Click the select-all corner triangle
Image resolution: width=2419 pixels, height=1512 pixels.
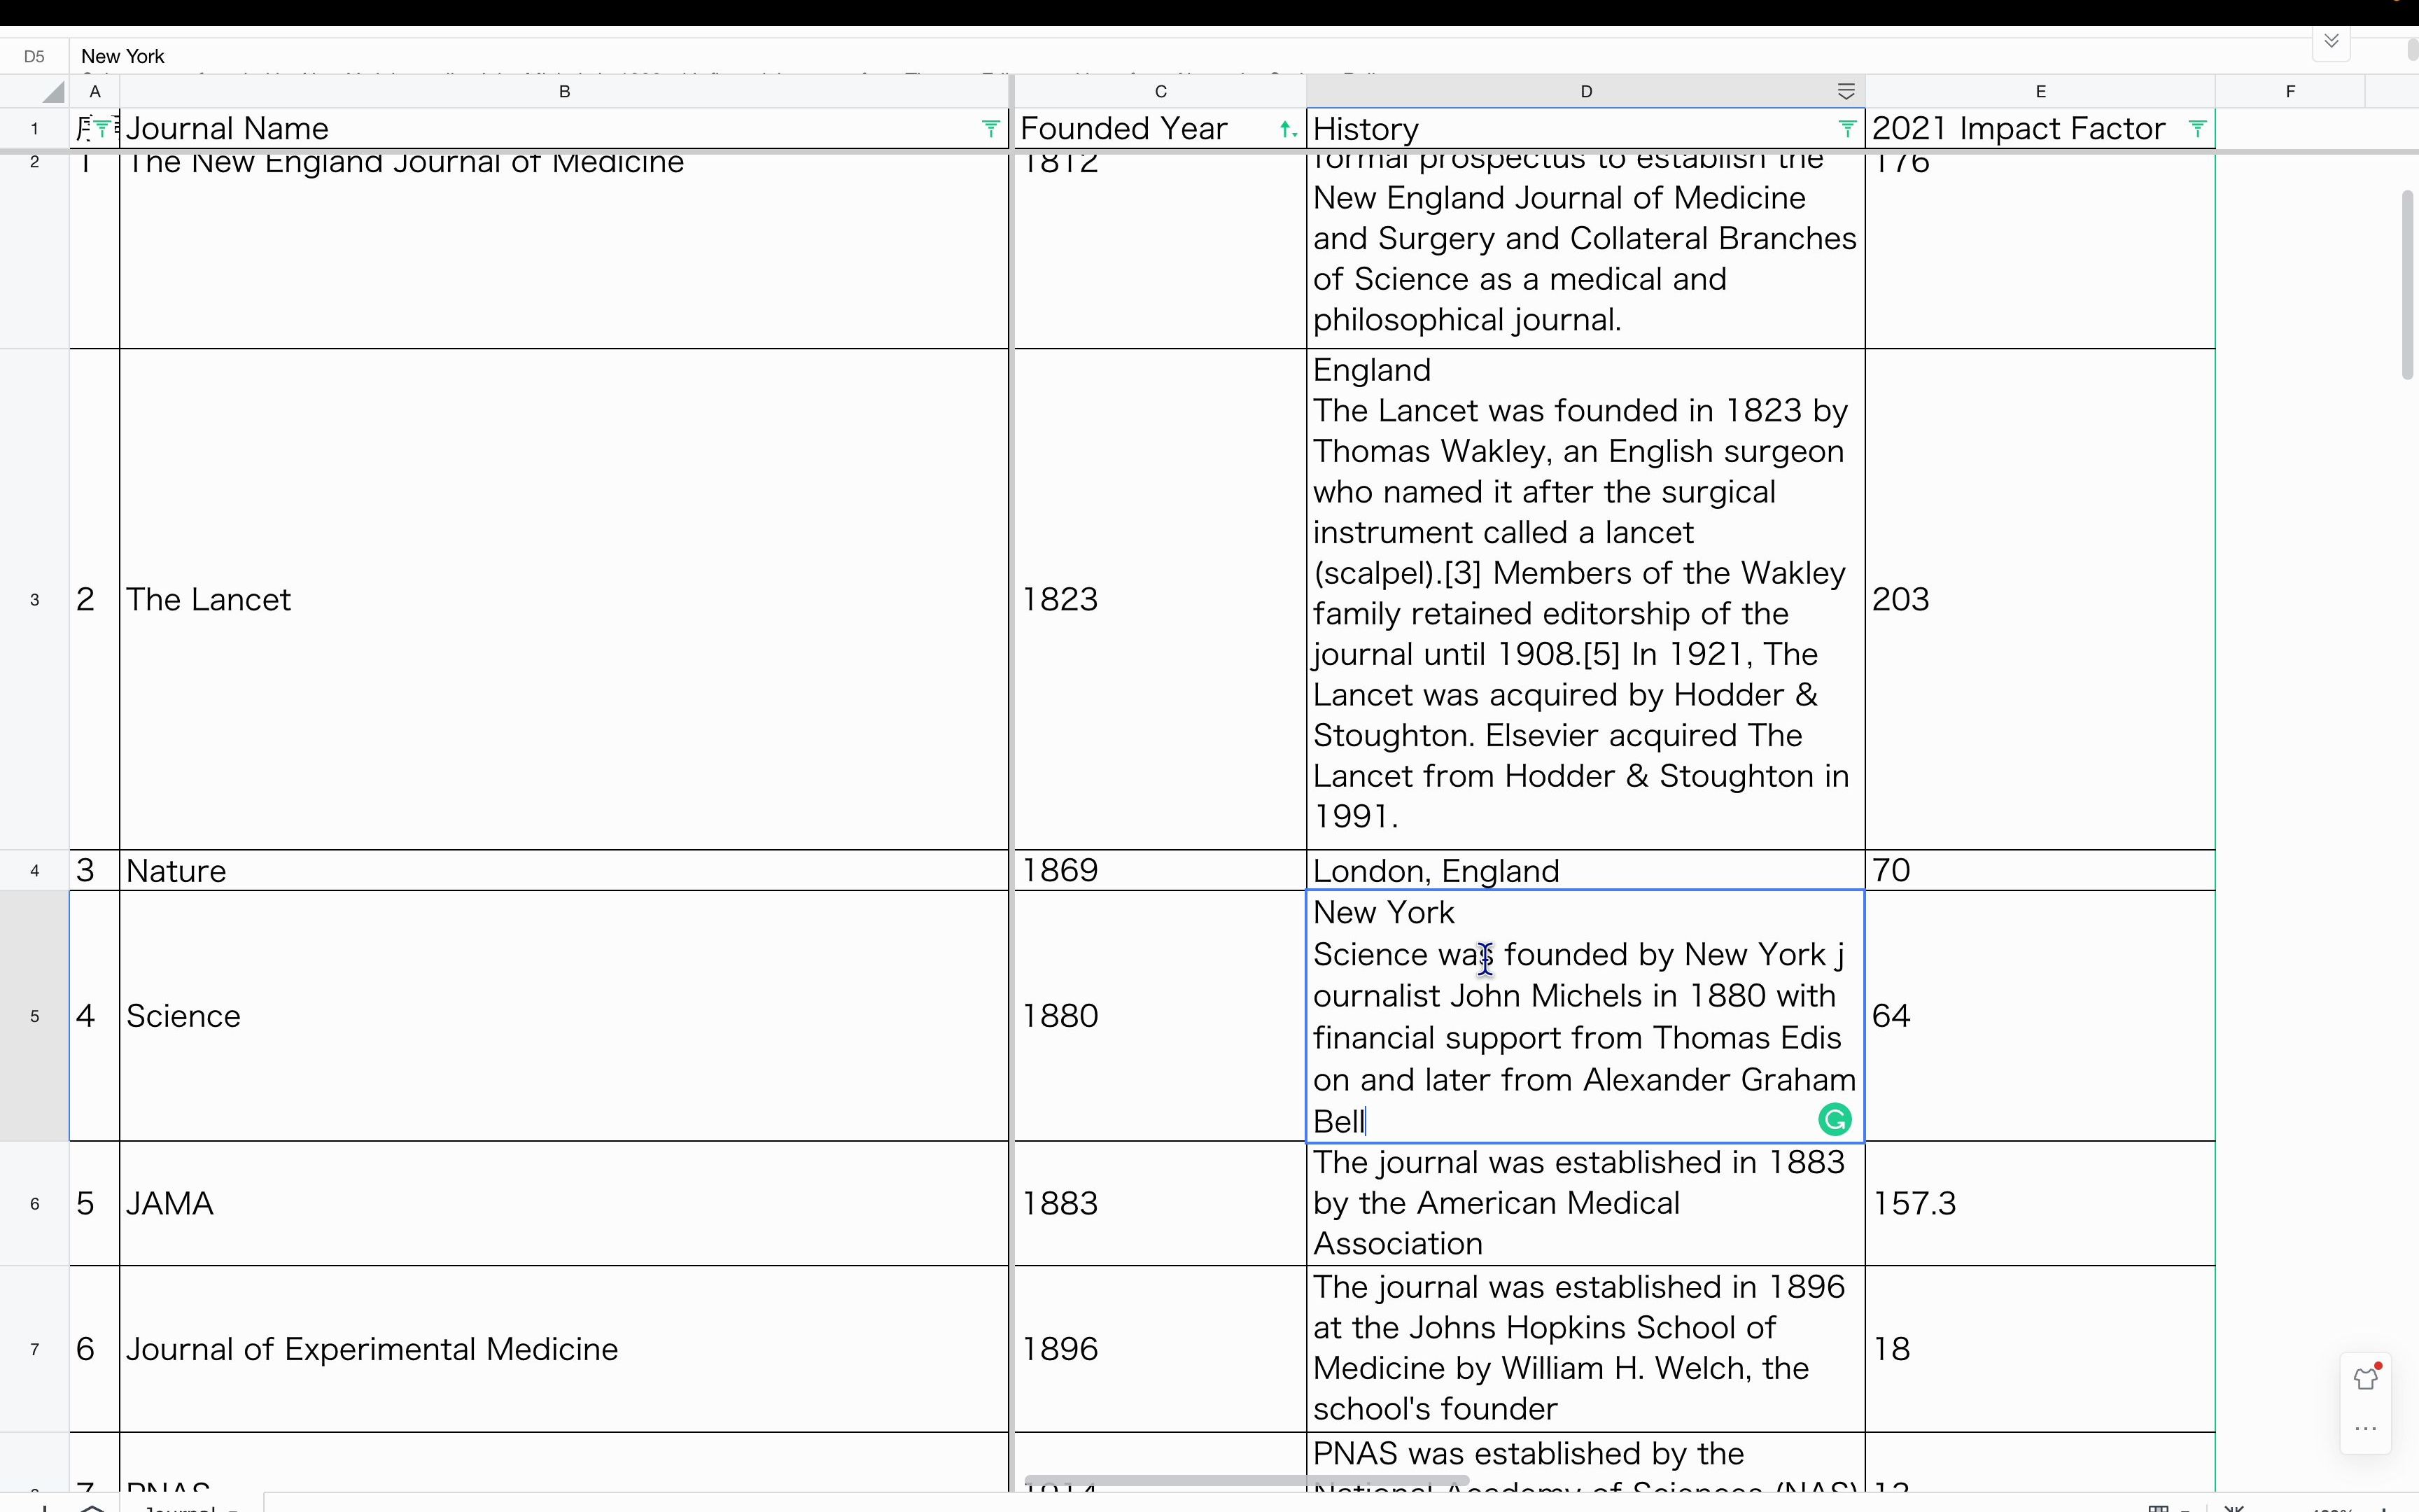[54, 92]
